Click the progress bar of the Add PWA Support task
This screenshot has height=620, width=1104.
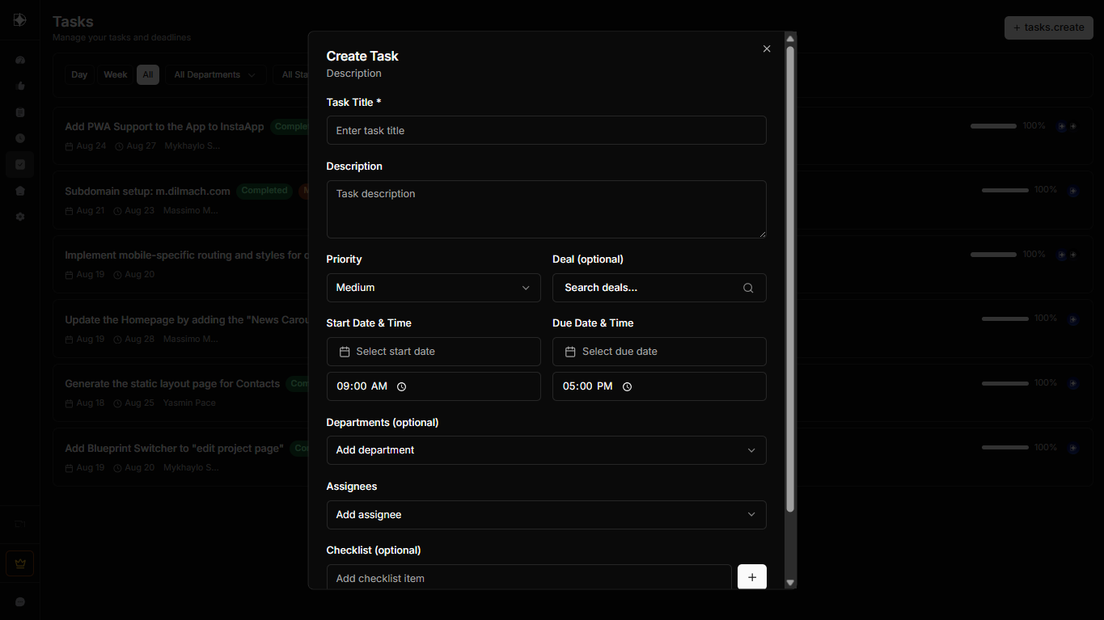[993, 126]
